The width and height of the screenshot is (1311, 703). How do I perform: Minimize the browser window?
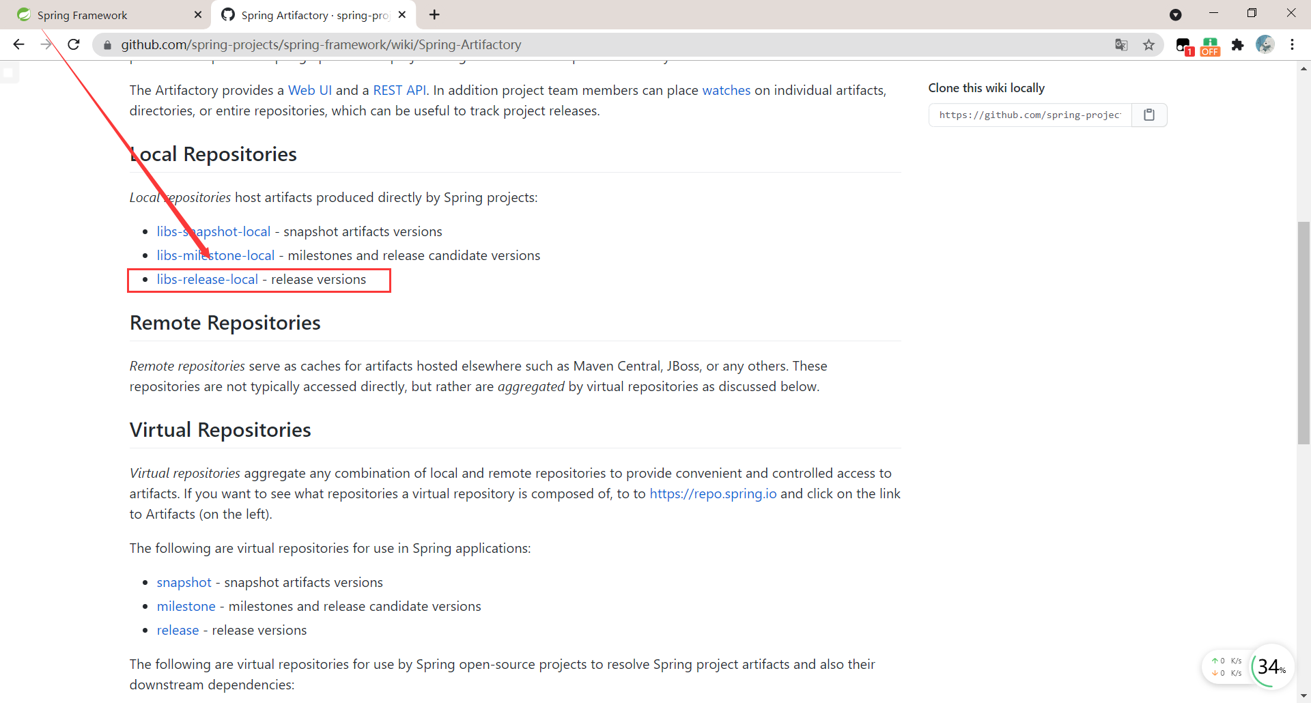click(x=1213, y=13)
